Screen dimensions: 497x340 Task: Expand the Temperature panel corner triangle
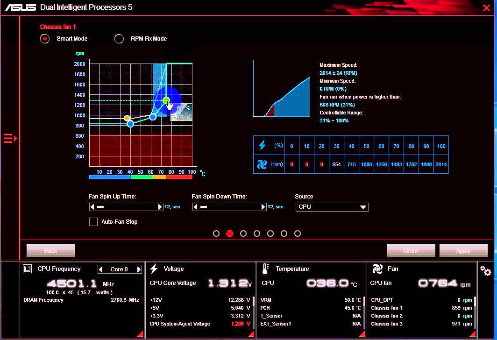pos(362,333)
